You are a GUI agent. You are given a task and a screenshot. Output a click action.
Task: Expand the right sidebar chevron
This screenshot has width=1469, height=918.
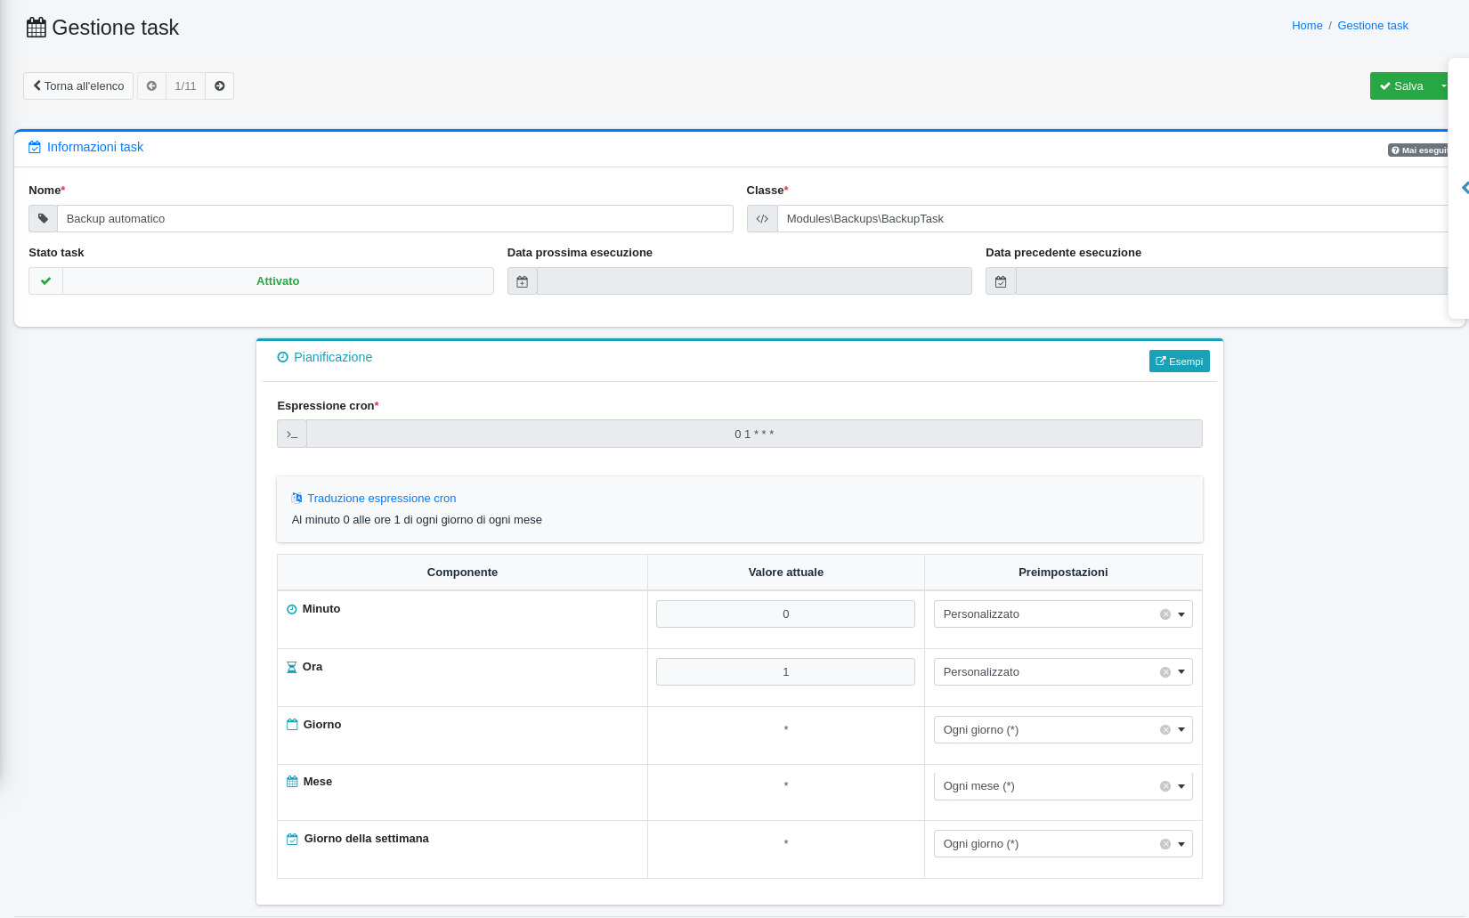[x=1465, y=188]
